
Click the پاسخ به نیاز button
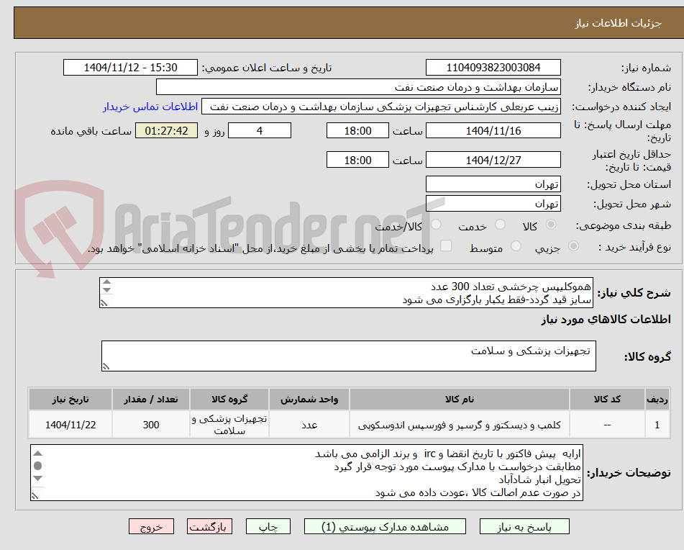(x=524, y=526)
